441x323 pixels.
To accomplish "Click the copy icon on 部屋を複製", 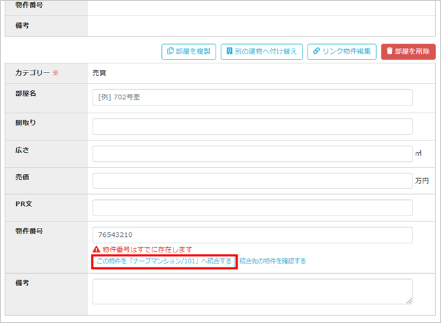I will (170, 52).
